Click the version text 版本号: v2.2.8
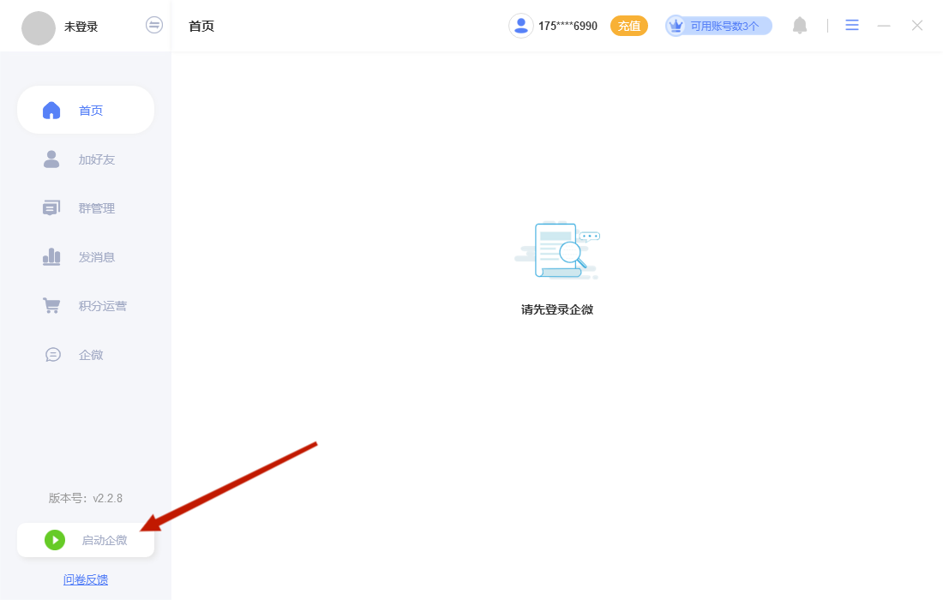The height and width of the screenshot is (600, 943). coord(86,498)
